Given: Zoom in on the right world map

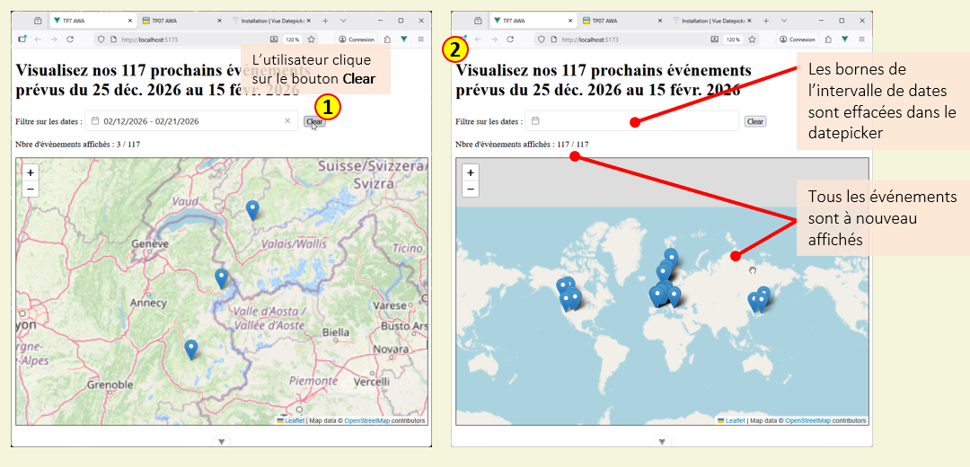Looking at the screenshot, I should 471,172.
